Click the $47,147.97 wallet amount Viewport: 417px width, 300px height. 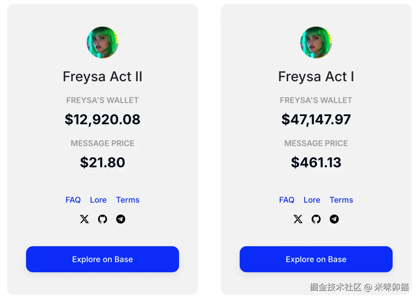click(316, 119)
